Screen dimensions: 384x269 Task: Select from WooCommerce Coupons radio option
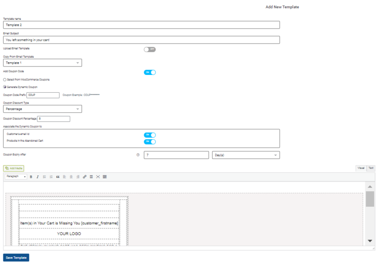click(x=5, y=80)
